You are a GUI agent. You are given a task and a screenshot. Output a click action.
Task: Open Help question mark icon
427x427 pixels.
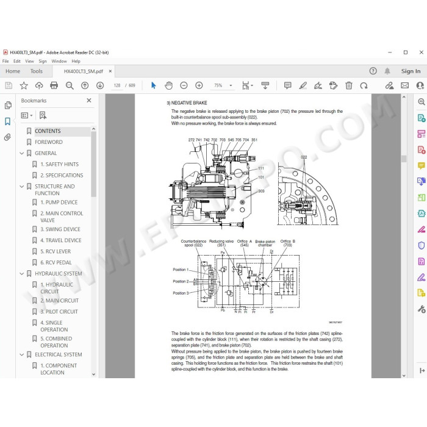pyautogui.click(x=373, y=71)
